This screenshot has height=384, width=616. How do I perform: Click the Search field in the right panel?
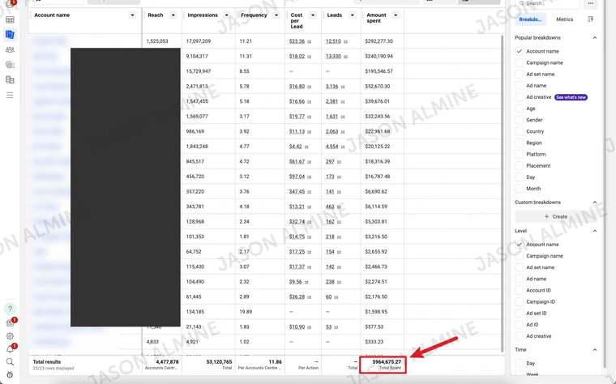coord(548,3)
